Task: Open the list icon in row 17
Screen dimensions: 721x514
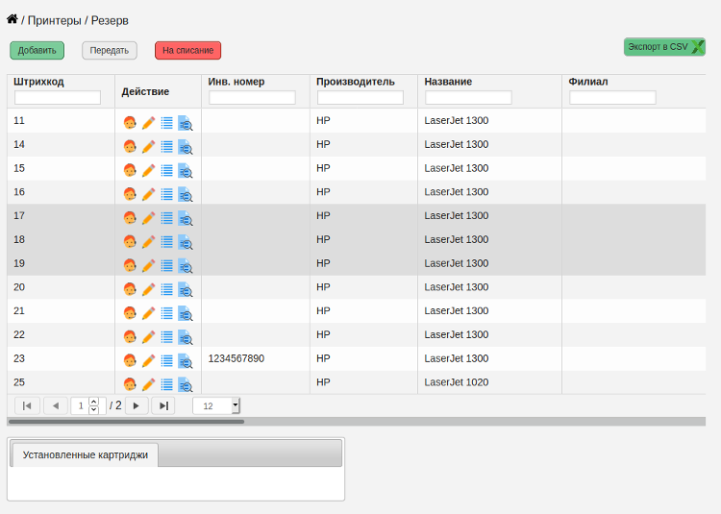Action: 167,218
